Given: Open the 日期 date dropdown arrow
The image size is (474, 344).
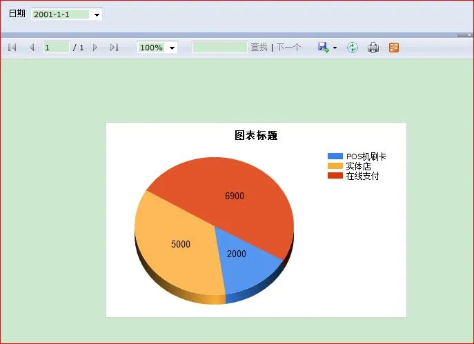Looking at the screenshot, I should 97,14.
